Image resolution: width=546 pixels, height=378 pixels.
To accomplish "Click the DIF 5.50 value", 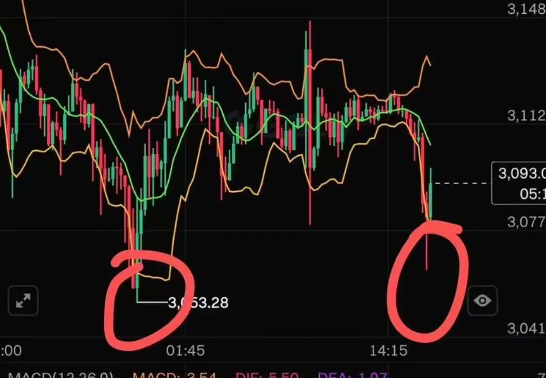I will (x=267, y=375).
